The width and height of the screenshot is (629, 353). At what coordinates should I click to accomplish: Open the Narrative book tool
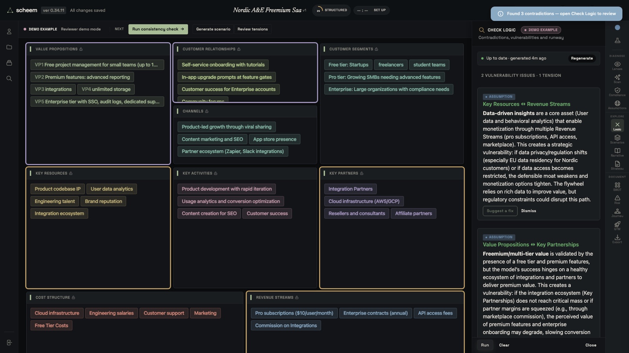pyautogui.click(x=617, y=152)
